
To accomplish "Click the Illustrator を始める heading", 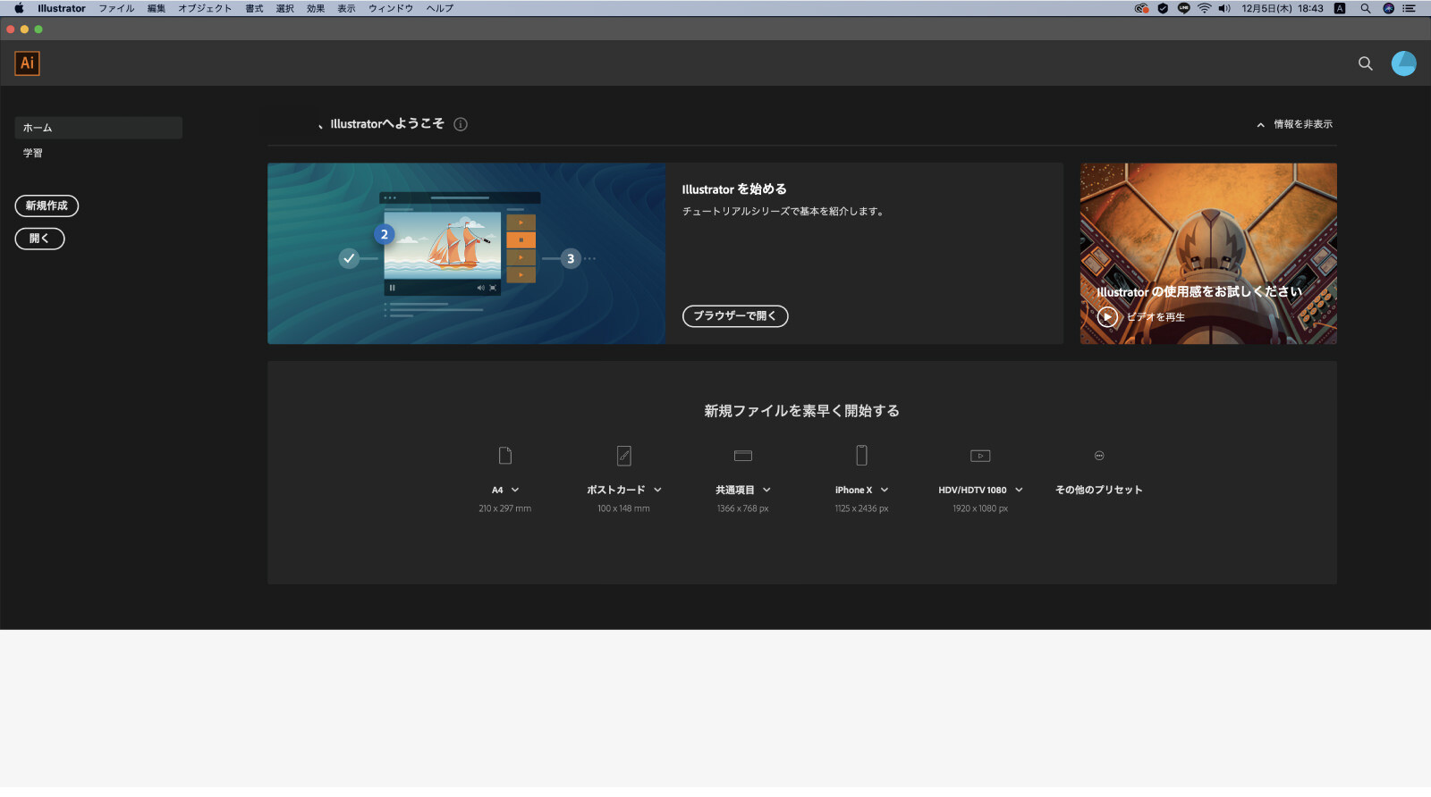I will (734, 189).
